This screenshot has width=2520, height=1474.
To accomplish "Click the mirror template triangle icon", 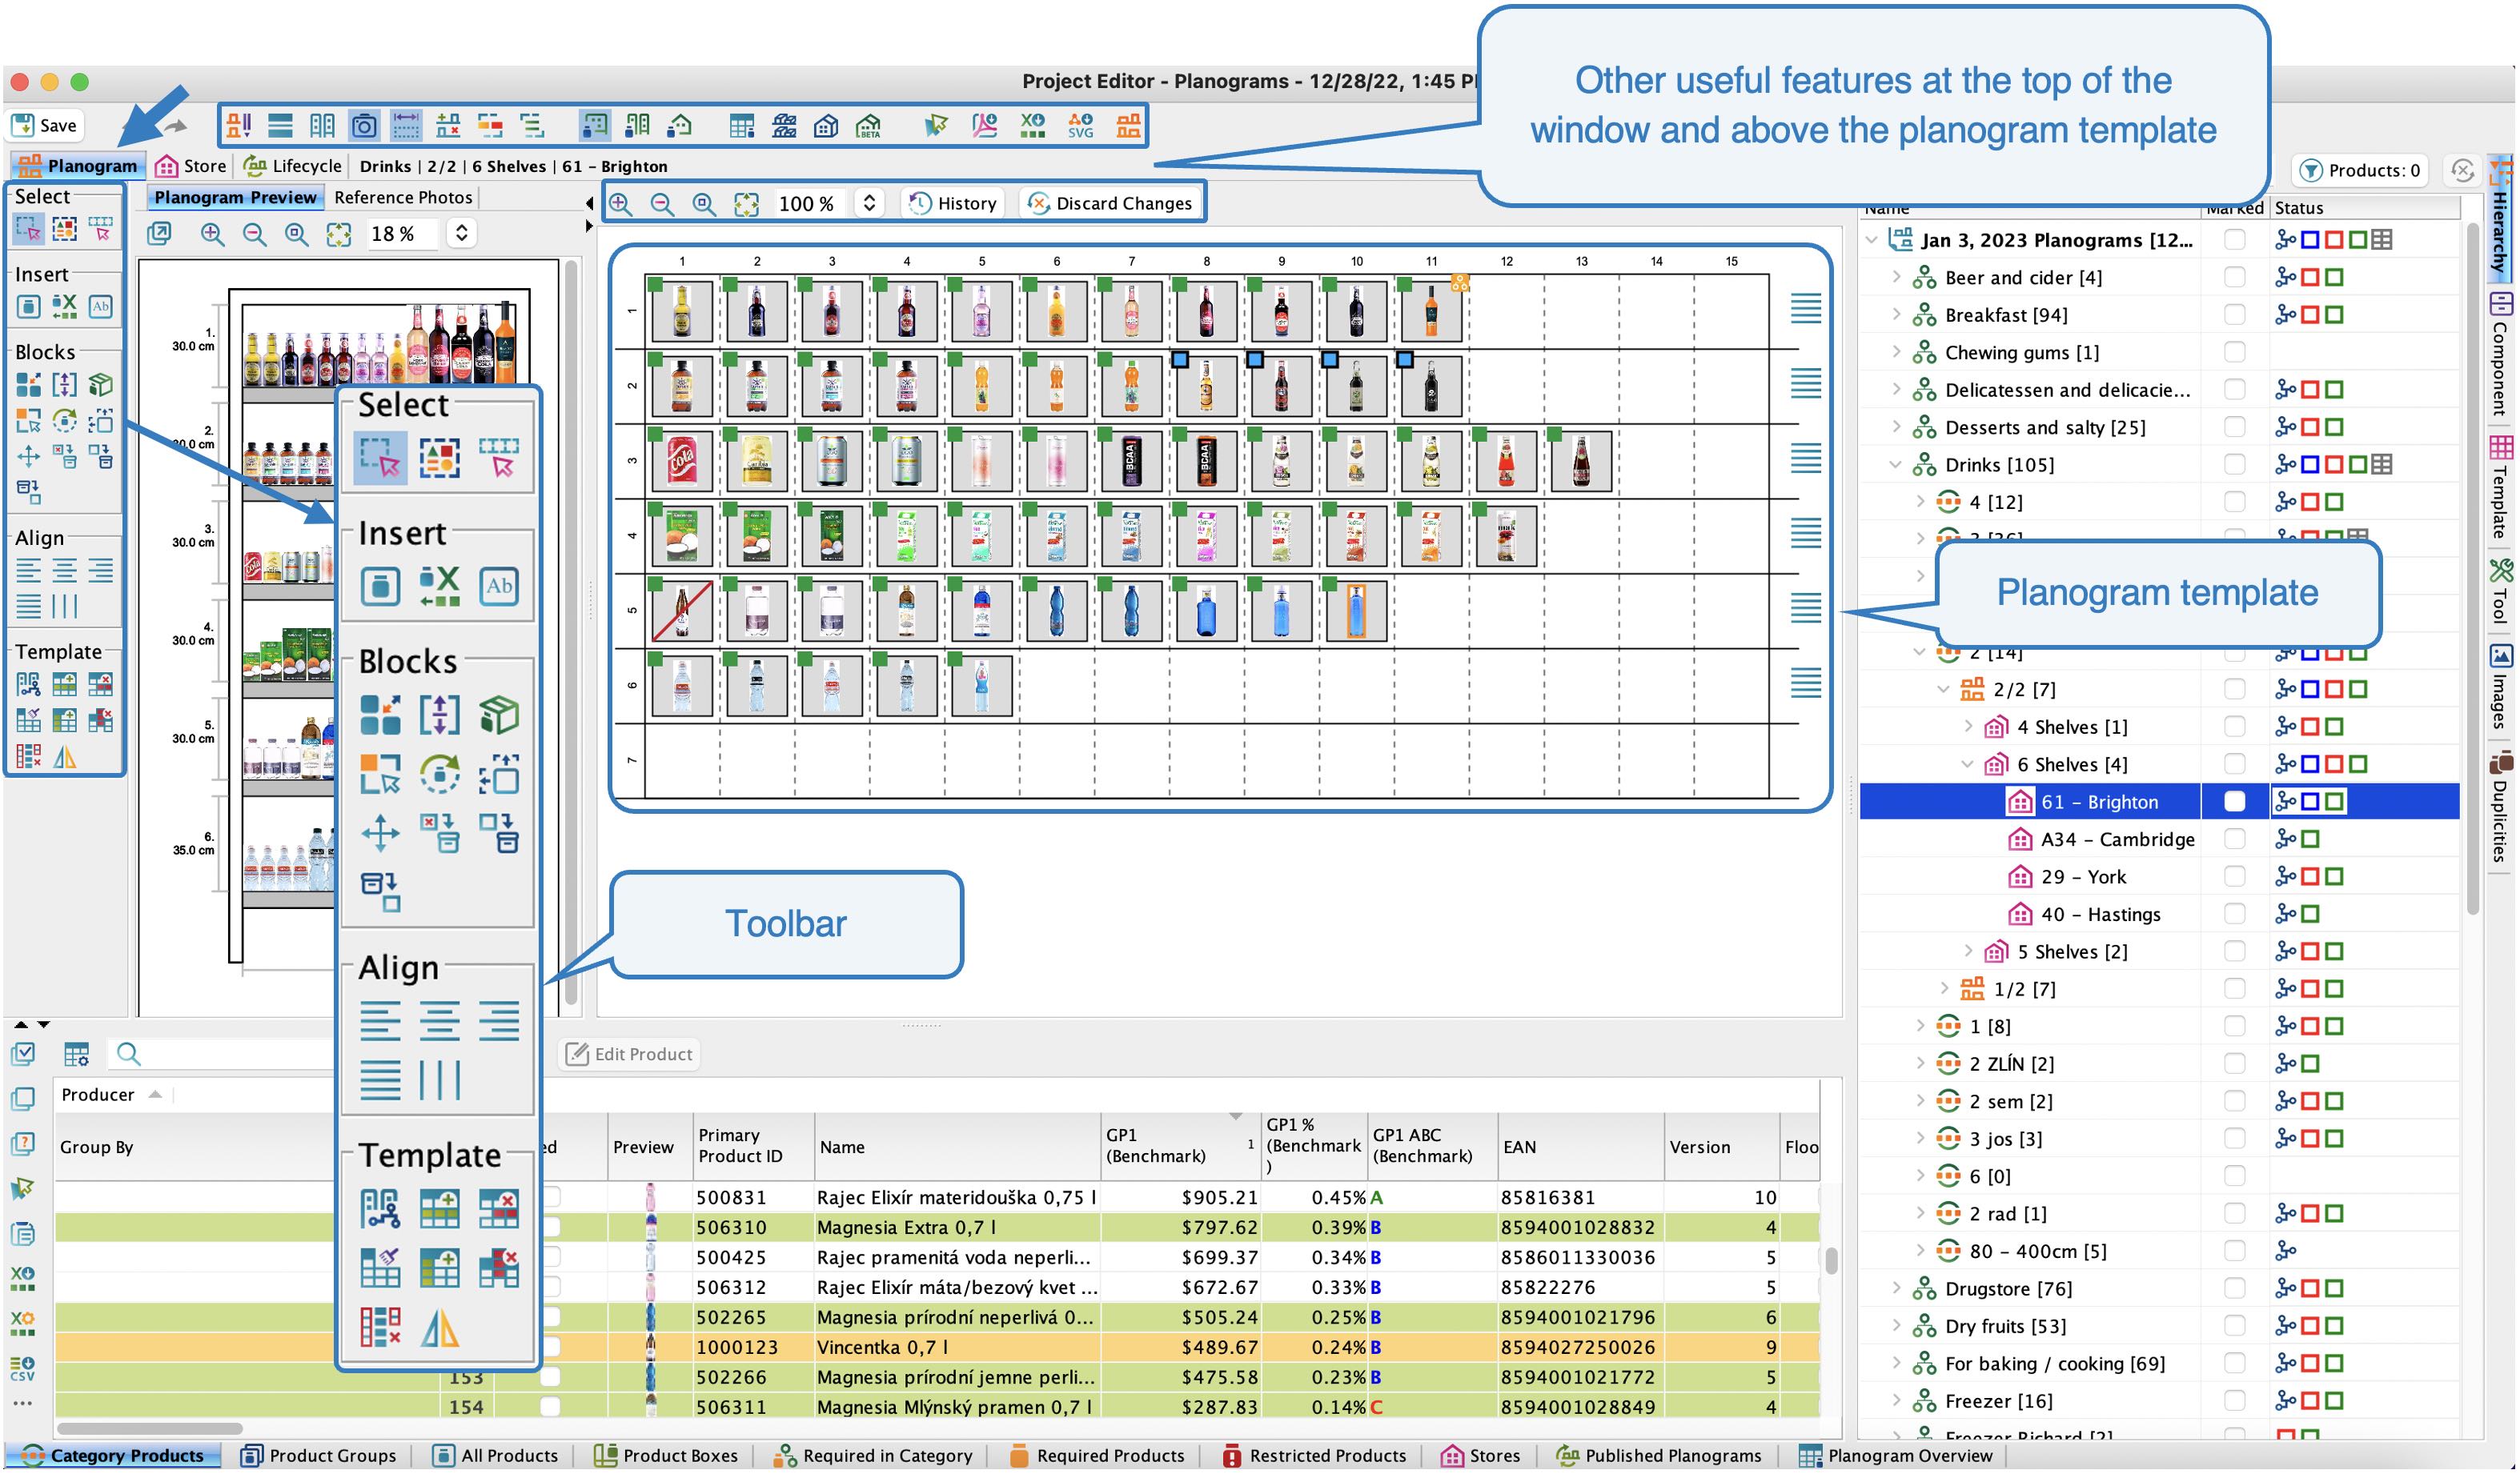I will click(x=64, y=758).
